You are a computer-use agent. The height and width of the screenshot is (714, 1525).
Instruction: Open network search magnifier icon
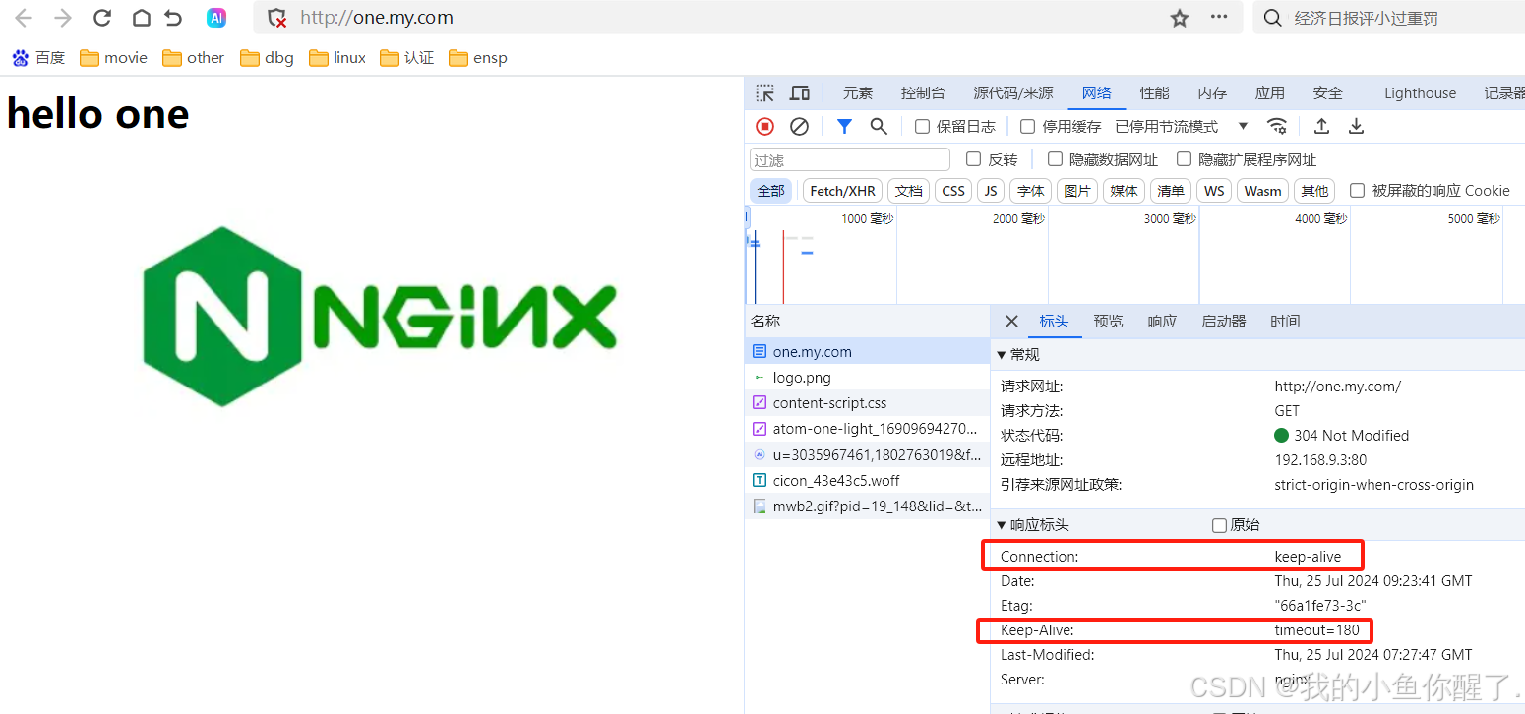pos(879,126)
